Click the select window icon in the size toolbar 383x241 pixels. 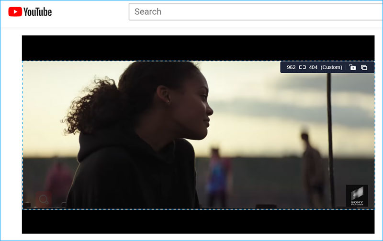(364, 67)
